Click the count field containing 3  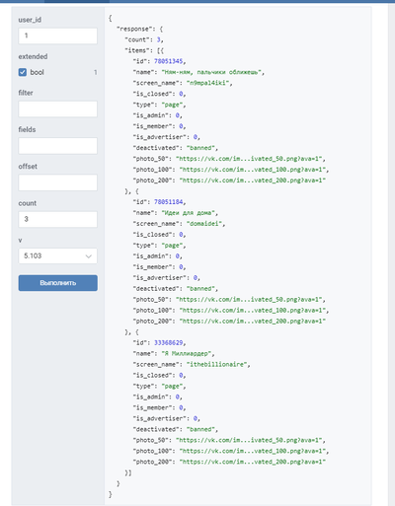coord(58,219)
